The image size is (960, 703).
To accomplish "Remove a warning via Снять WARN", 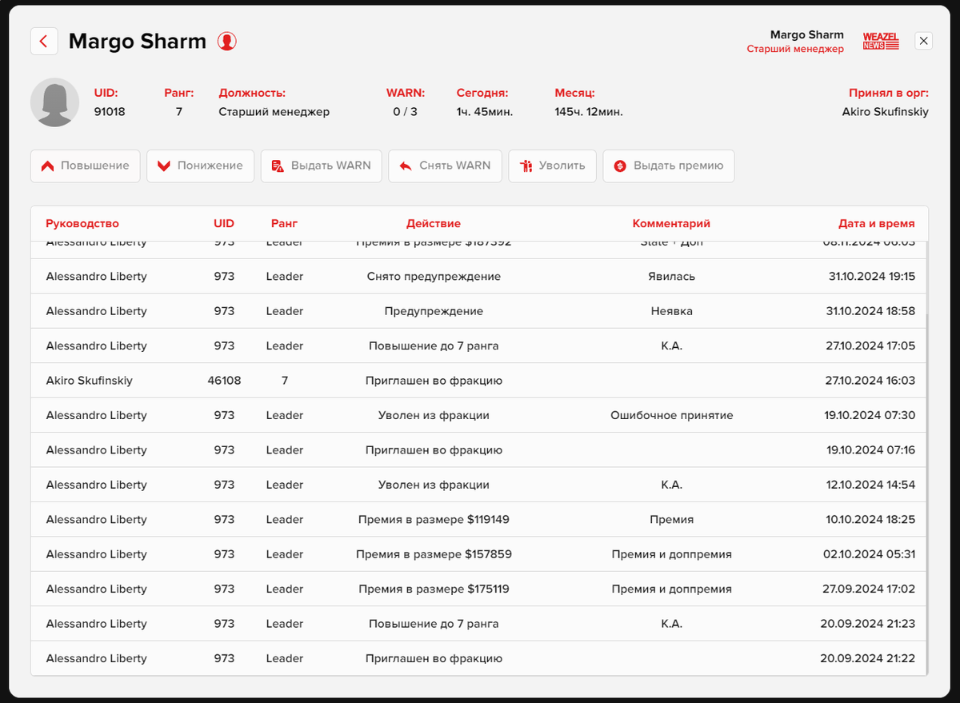I will [x=445, y=166].
